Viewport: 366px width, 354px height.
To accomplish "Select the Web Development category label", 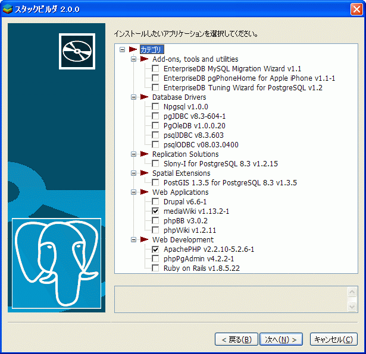I will 183,239.
